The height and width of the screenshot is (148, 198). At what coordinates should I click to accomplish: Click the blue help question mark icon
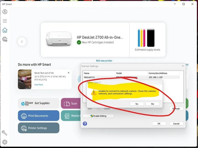(x=85, y=124)
